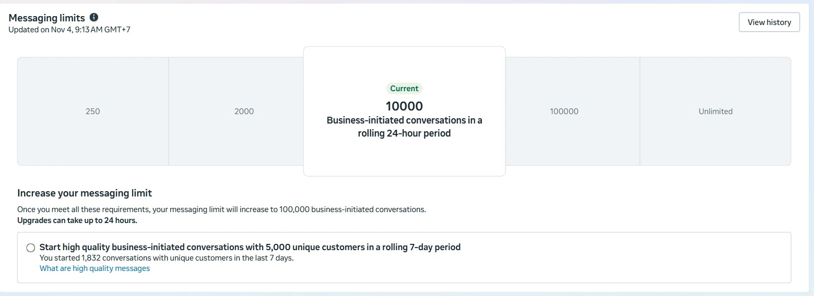Image resolution: width=814 pixels, height=296 pixels.
Task: Select the 2000 limit tier
Action: pos(244,112)
